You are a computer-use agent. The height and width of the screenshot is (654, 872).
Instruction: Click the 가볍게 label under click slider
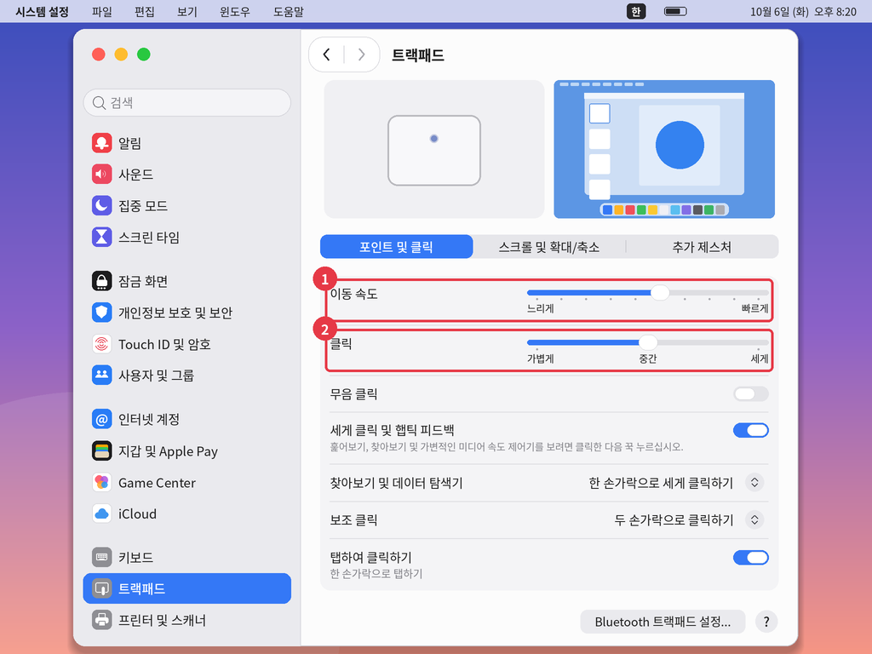tap(541, 359)
